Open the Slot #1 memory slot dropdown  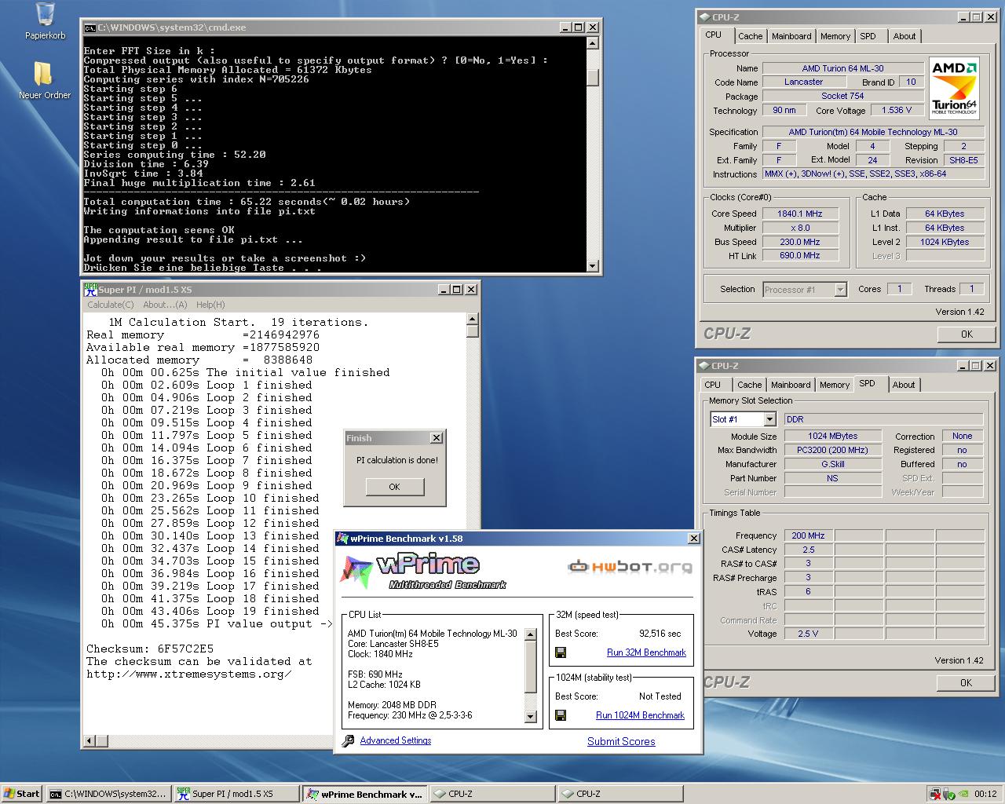tap(769, 419)
